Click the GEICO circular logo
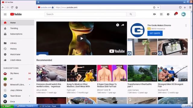Image resolution: width=193 pixels, height=108 pixels. coord(138,30)
